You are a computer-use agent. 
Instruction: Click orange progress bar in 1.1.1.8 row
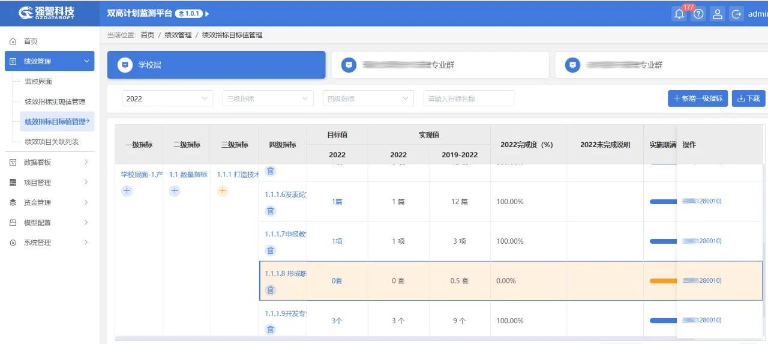coord(663,281)
